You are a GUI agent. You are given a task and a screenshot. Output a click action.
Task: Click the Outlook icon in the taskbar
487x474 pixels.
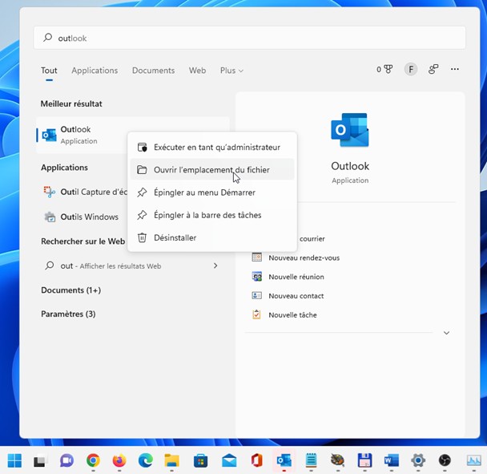283,460
